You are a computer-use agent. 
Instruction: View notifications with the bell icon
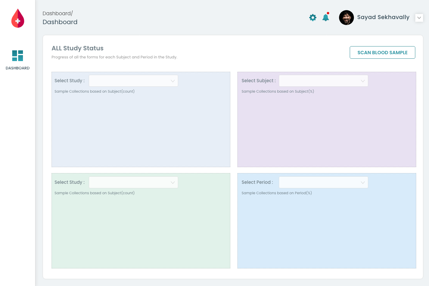(x=326, y=17)
